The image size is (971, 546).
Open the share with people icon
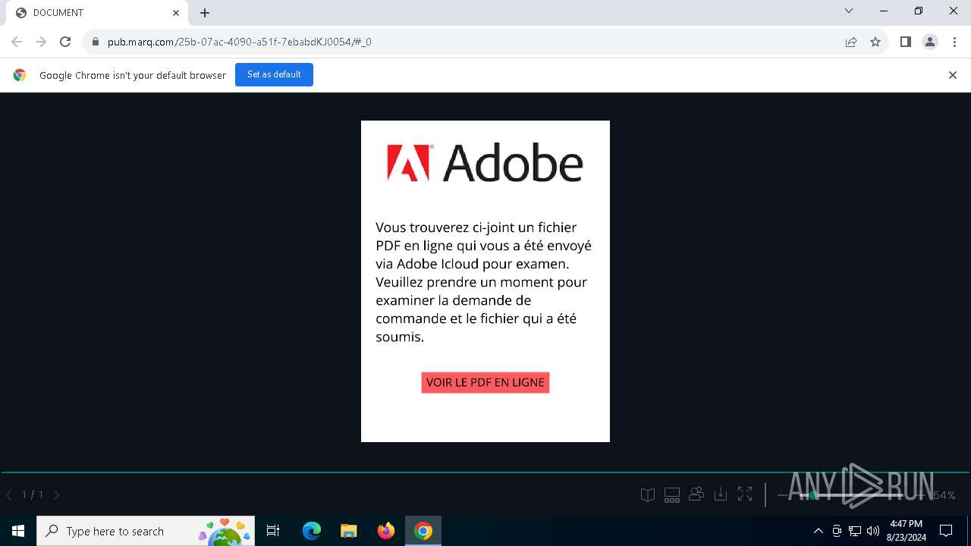[696, 494]
